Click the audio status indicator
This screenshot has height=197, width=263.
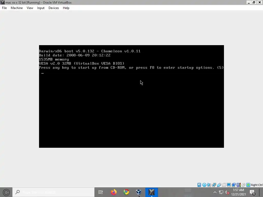[x=209, y=185]
